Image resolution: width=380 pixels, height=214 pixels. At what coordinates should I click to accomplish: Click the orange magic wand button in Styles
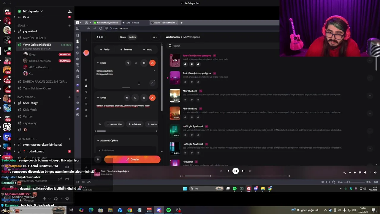coord(152,98)
